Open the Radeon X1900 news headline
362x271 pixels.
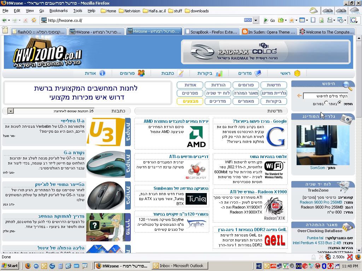click(258, 192)
